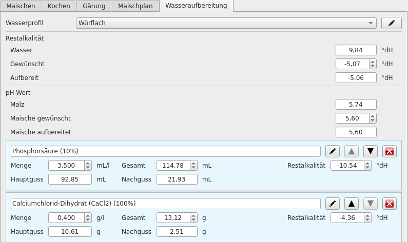The width and height of the screenshot is (408, 242).
Task: Decrease Calciumchlorid Restalkalität value
Action: click(x=367, y=220)
